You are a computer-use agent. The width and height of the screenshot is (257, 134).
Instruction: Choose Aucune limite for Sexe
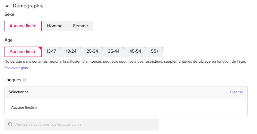point(23,26)
